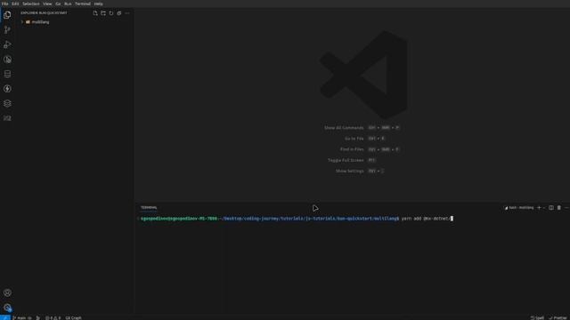Open the View menu
Image resolution: width=570 pixels, height=320 pixels.
tap(47, 4)
